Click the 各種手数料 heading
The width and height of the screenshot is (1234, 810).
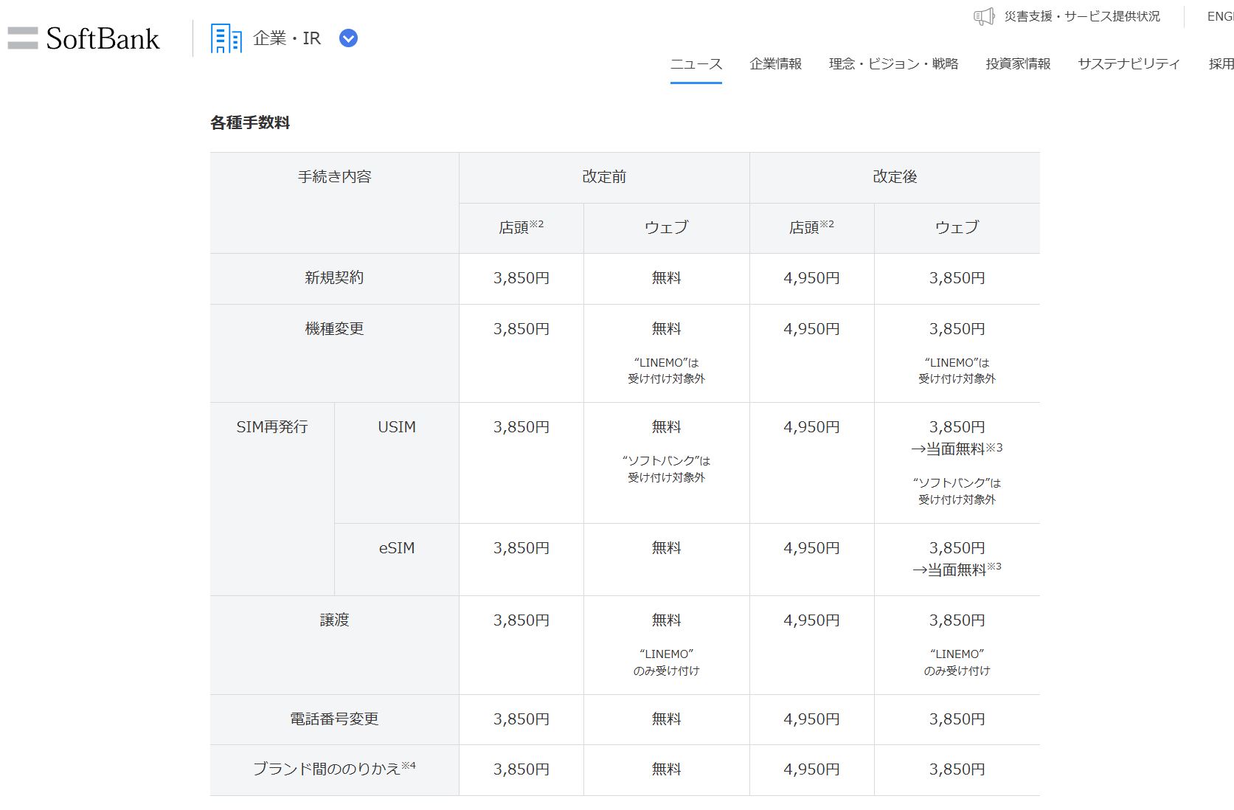[x=250, y=123]
